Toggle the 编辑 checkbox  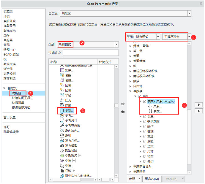point(145,142)
